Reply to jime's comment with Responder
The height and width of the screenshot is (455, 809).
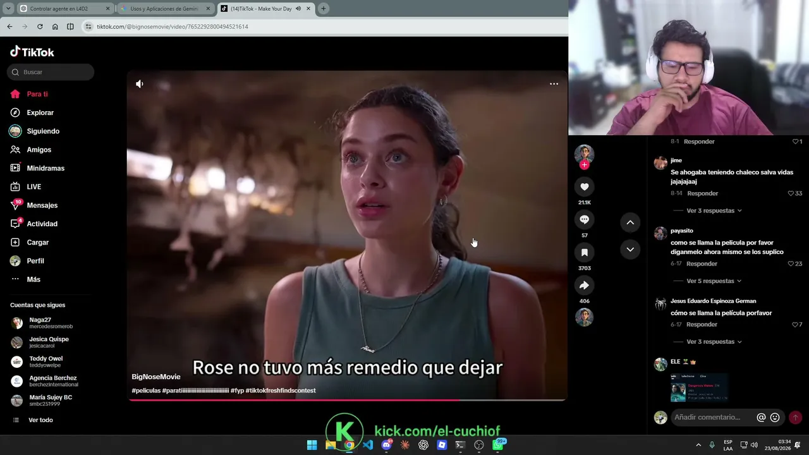tap(703, 193)
